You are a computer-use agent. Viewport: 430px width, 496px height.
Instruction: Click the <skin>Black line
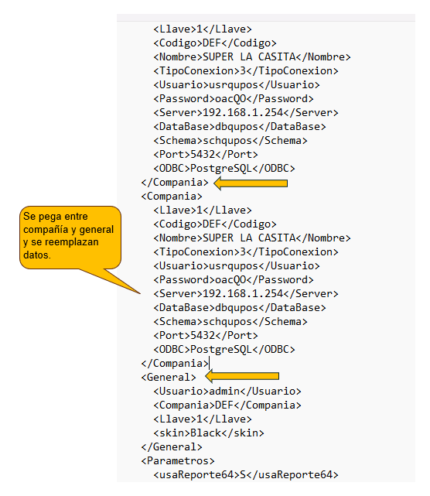click(209, 433)
